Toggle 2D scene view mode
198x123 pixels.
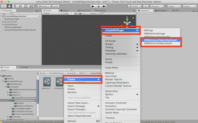tap(66, 13)
